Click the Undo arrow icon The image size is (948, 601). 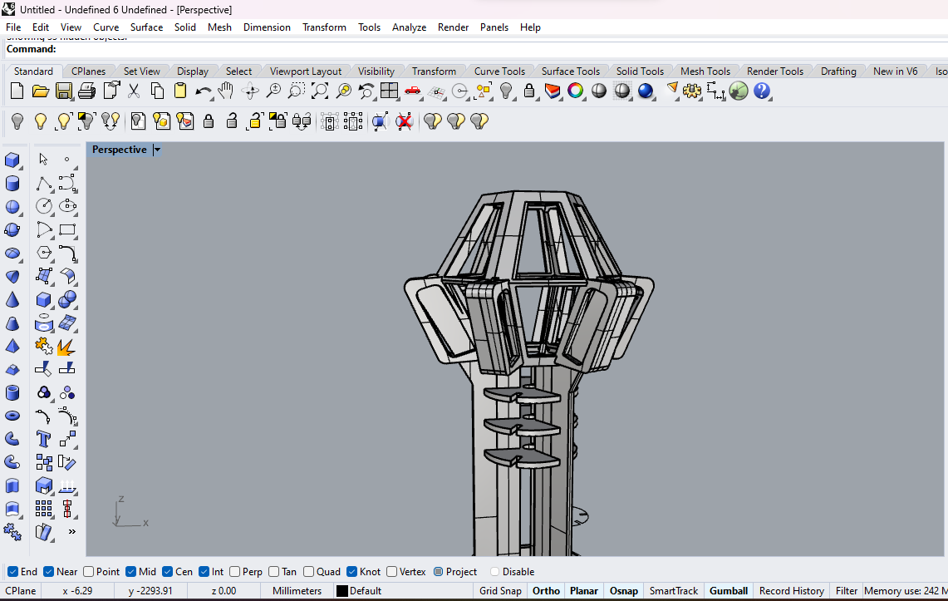tap(203, 91)
